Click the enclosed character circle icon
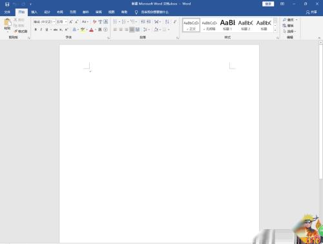The height and width of the screenshot is (244, 323). (x=105, y=30)
